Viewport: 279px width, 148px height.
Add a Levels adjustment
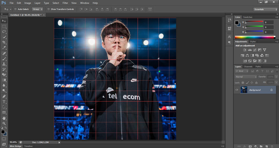[x=250, y=50]
